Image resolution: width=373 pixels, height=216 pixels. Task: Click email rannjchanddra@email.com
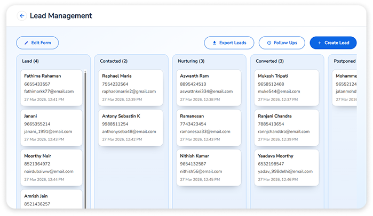(x=284, y=131)
